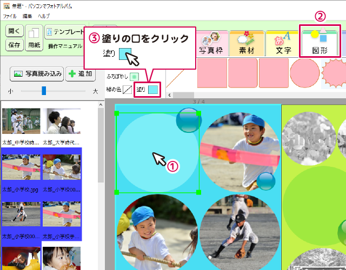Select the tug-of-war thumbnail 太郎_小学校00...
This screenshot has height=270, width=346.
point(62,167)
